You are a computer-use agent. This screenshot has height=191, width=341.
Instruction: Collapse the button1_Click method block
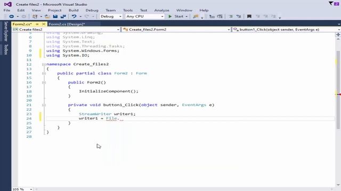click(44, 105)
